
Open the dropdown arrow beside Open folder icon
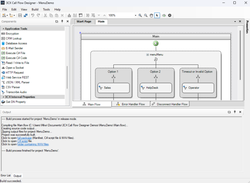pyautogui.click(x=14, y=15)
